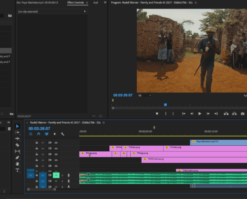Viewport: 247px width, 199px height.
Task: Select the Slip tool
Action: click(x=17, y=151)
